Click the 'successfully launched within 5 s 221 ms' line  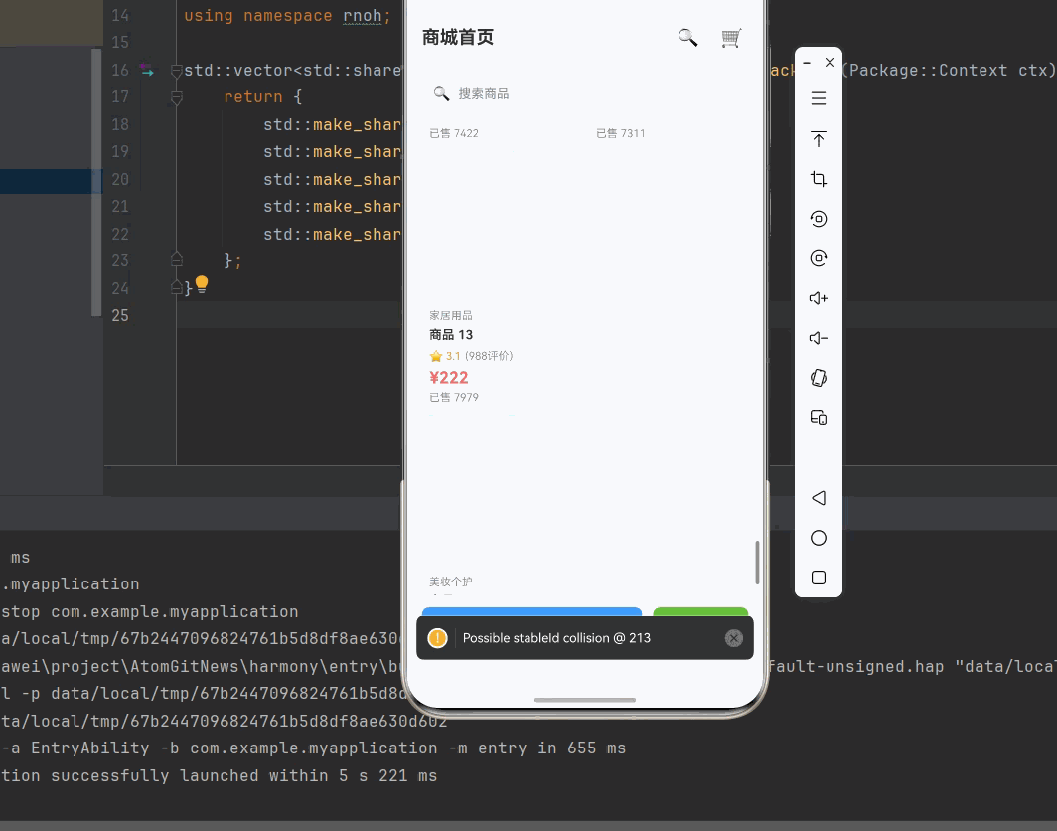tap(219, 775)
